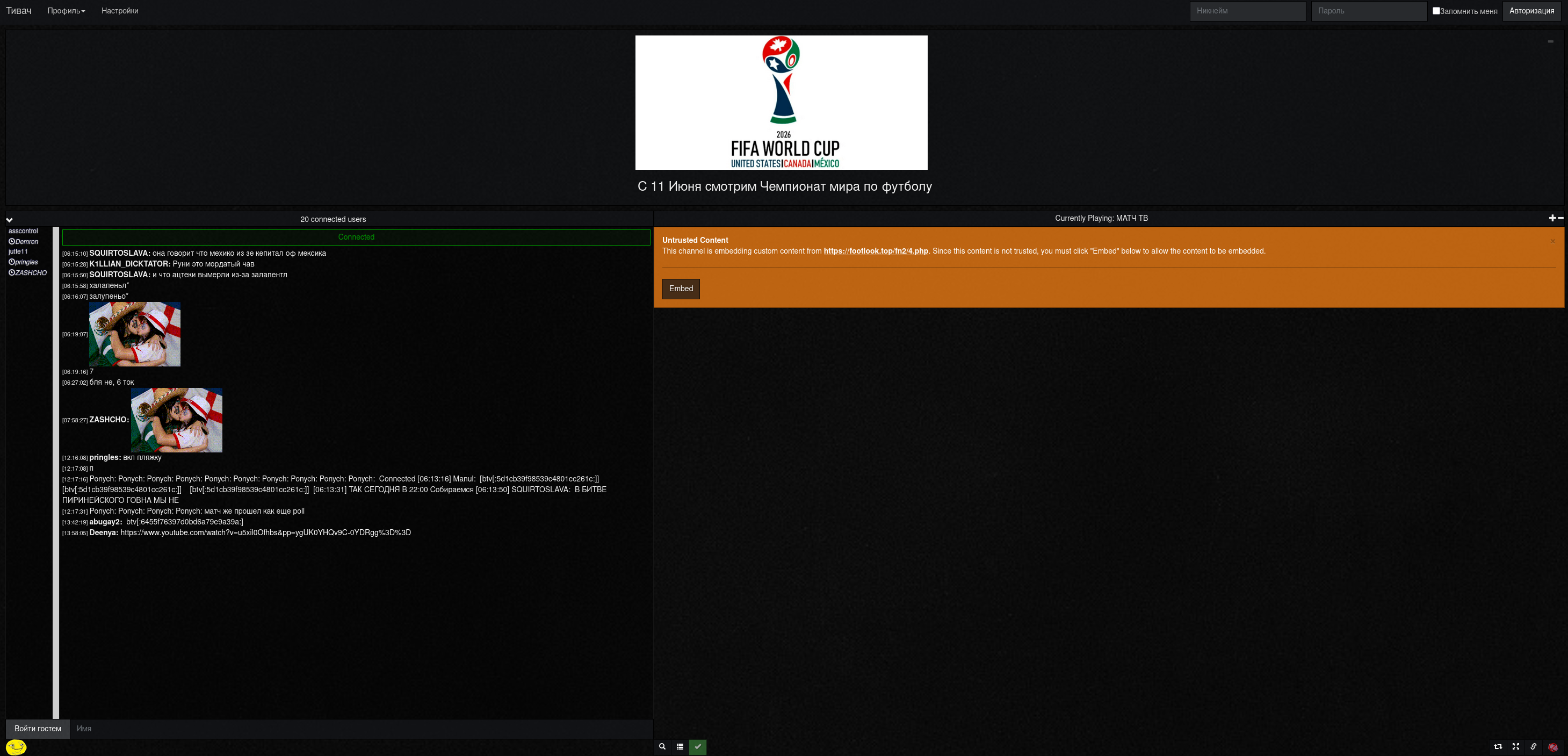Open the chat image posted at 06:19:07
This screenshot has height=756, width=1568.
point(134,334)
